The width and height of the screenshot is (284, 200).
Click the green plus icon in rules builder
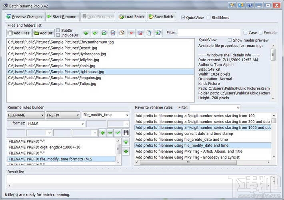[x=102, y=133]
